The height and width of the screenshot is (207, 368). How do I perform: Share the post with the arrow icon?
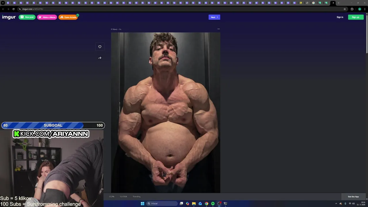pos(100,58)
